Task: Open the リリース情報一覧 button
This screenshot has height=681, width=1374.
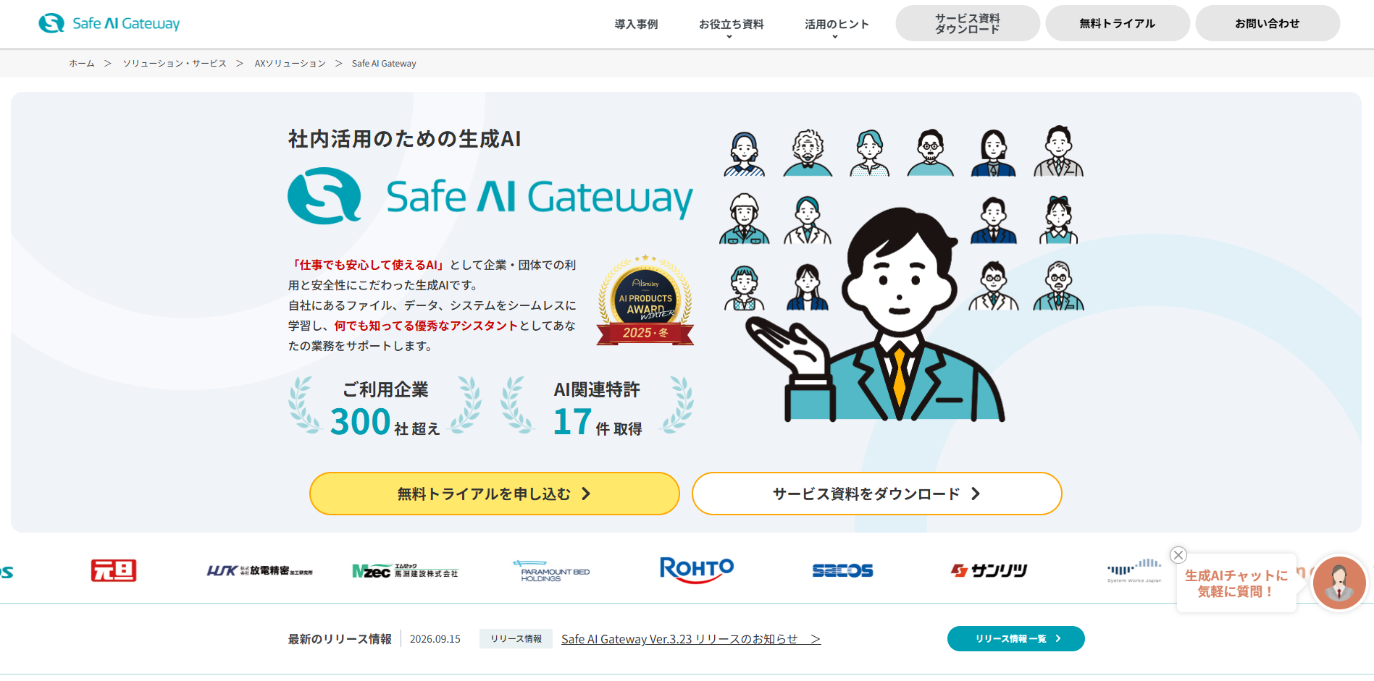Action: [x=1016, y=638]
